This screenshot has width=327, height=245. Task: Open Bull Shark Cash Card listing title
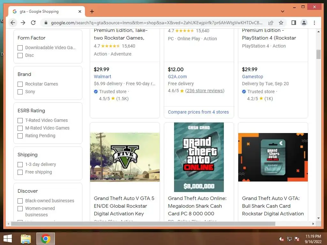point(273,206)
